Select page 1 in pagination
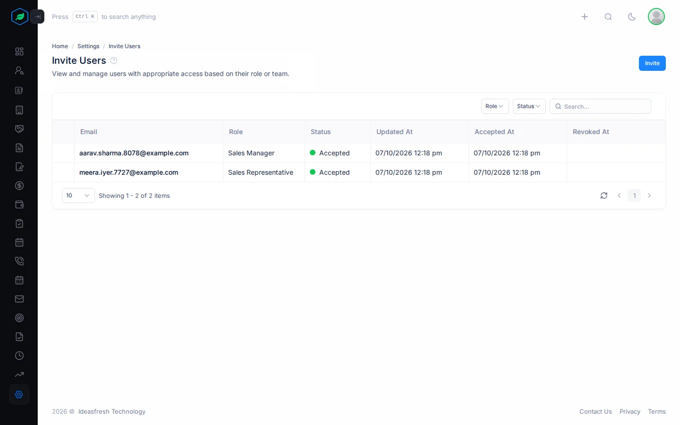The width and height of the screenshot is (680, 425). tap(634, 195)
